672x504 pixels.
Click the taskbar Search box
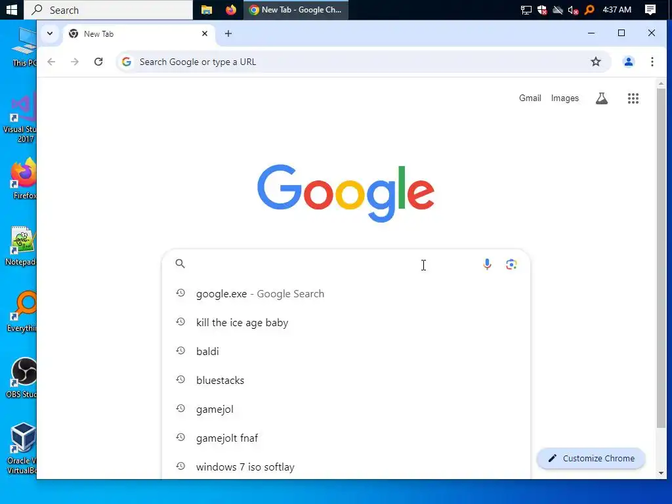108,10
